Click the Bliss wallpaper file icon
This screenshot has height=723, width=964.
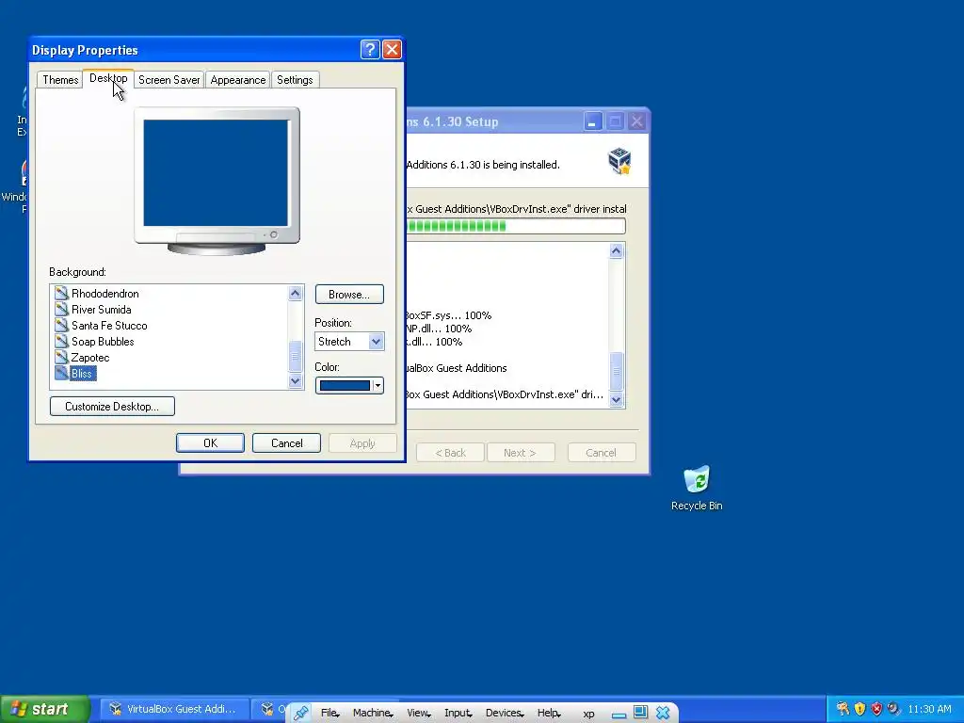coord(61,373)
